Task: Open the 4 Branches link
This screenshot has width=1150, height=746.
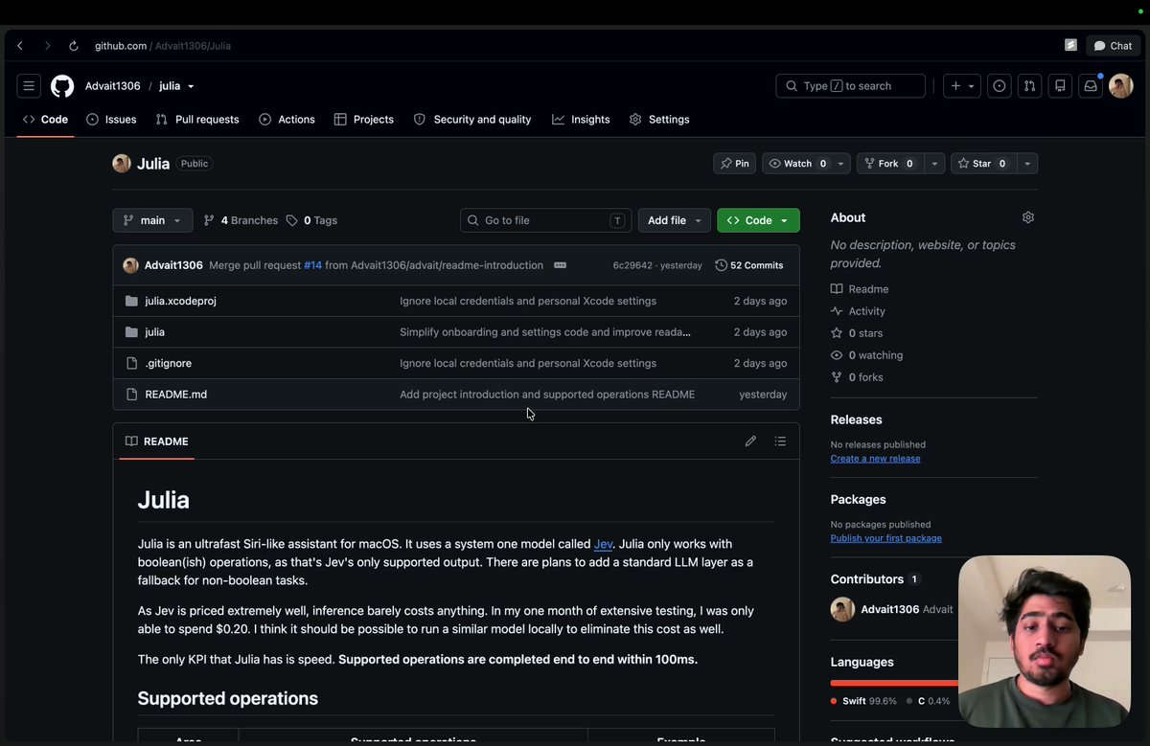Action: (241, 220)
